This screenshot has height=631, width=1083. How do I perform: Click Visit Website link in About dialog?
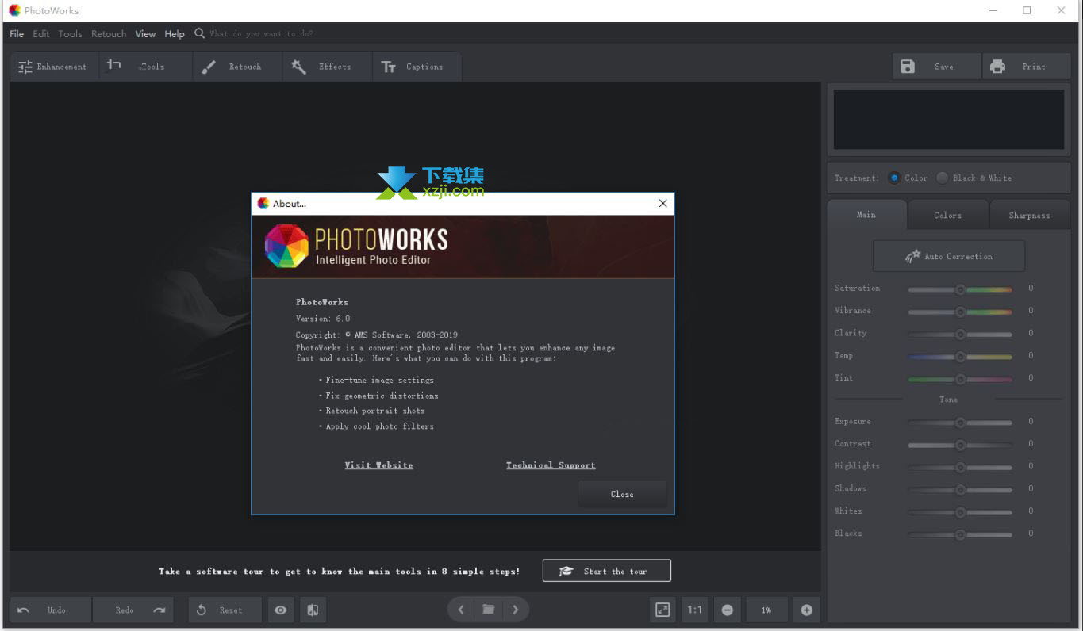pyautogui.click(x=378, y=465)
